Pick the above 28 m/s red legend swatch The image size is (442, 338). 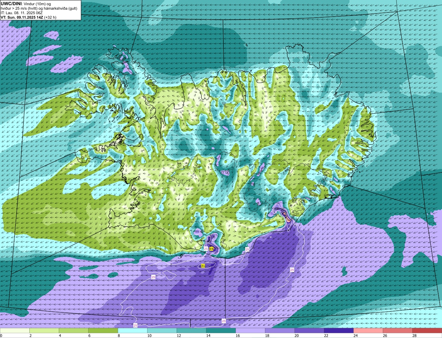(427, 331)
